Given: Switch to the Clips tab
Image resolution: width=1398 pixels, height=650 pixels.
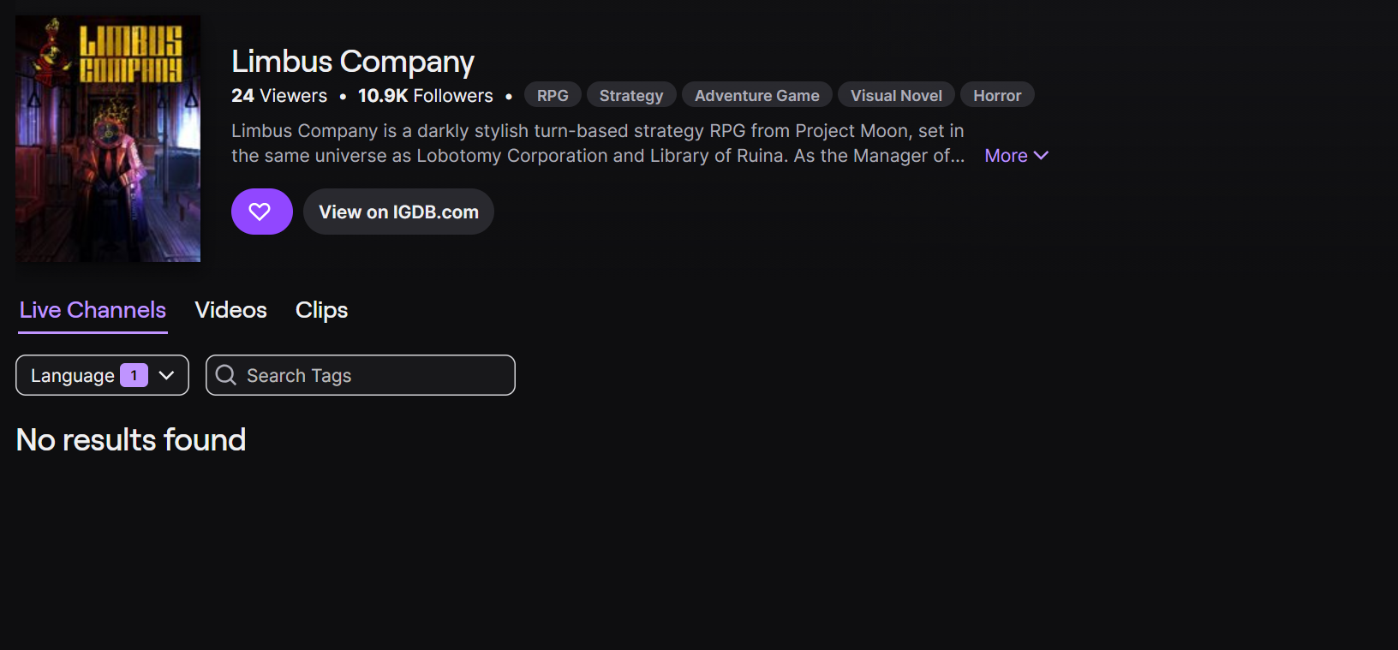Looking at the screenshot, I should click(321, 310).
